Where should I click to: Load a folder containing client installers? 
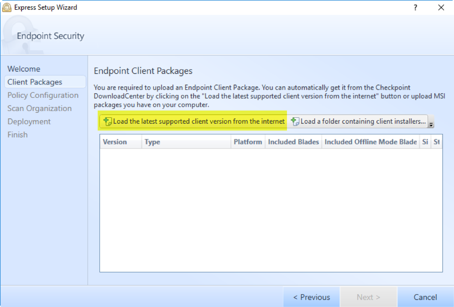click(x=359, y=122)
